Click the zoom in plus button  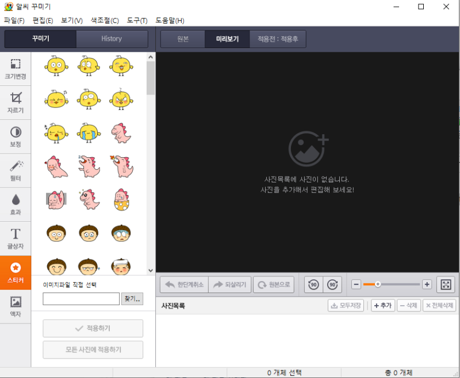(x=427, y=285)
